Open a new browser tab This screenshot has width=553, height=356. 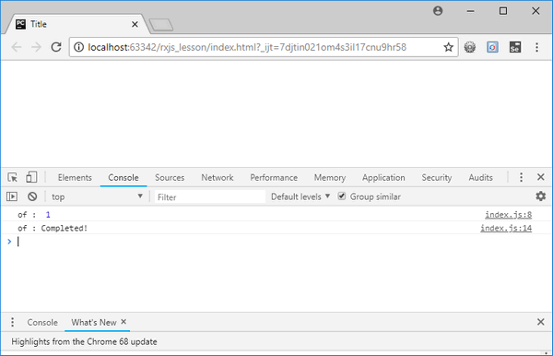(x=161, y=25)
